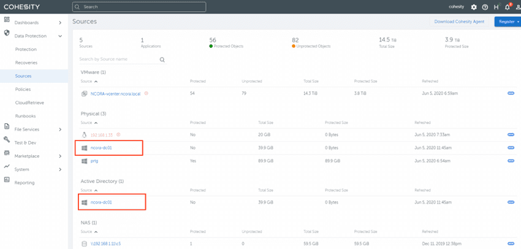Click the top global Search field
The height and width of the screenshot is (249, 521).
139,7
